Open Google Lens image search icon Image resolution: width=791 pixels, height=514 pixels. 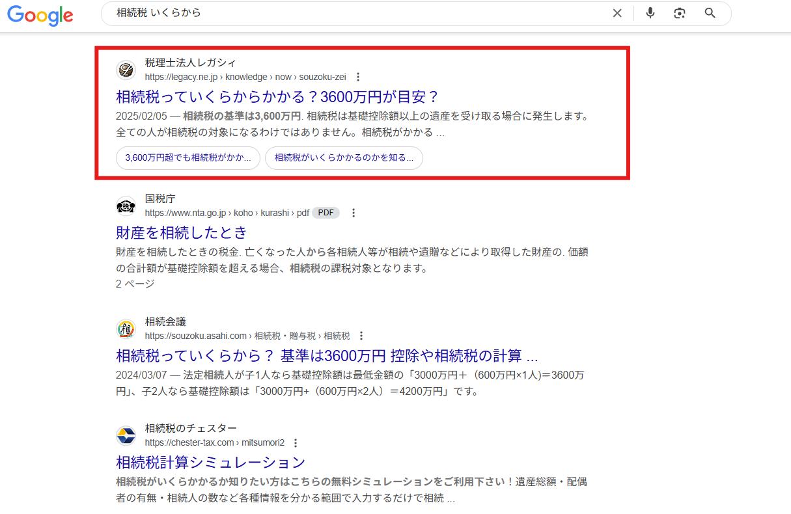pos(680,13)
